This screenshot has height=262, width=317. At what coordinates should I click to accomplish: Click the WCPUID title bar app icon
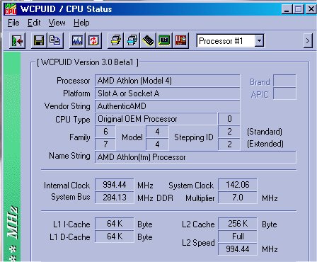click(x=11, y=9)
